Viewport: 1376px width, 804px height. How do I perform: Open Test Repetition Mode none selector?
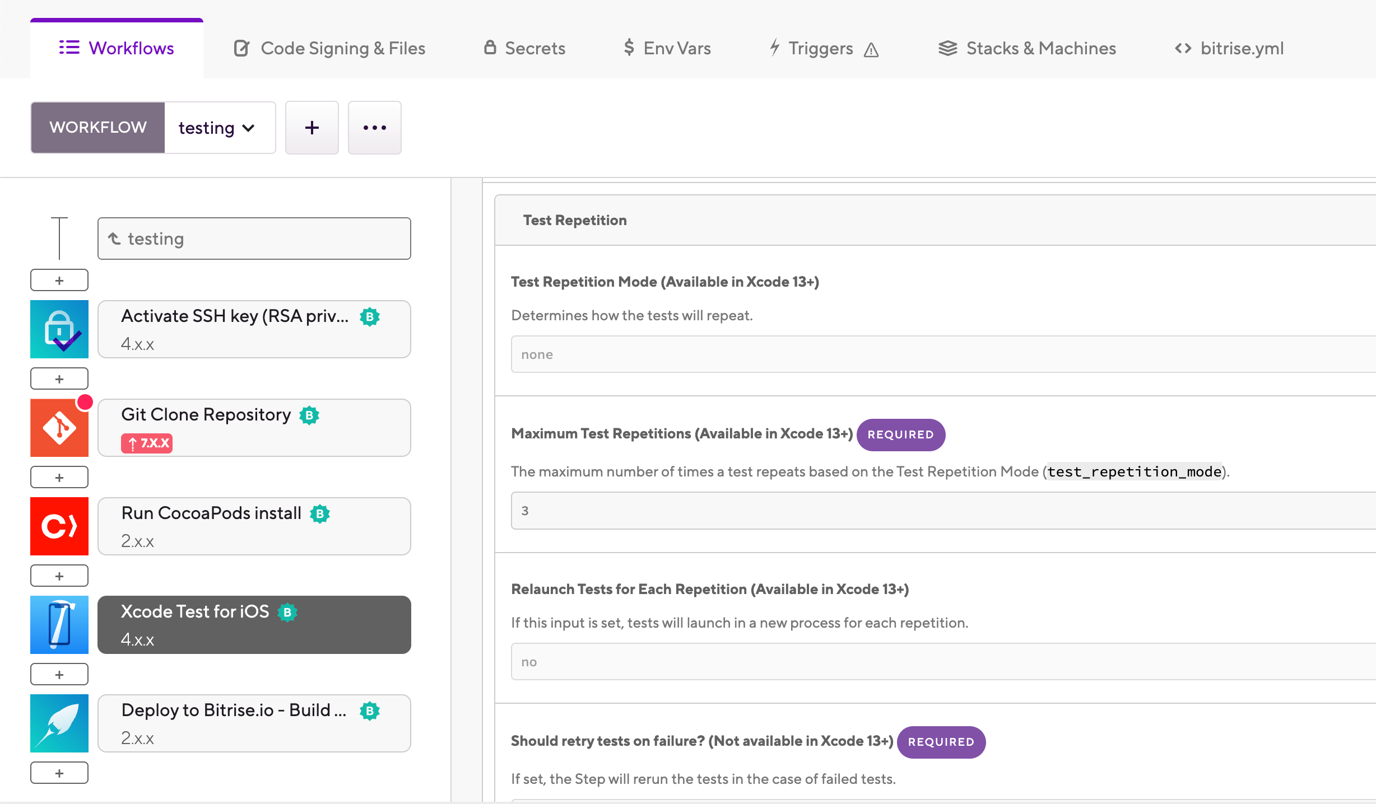click(x=941, y=354)
